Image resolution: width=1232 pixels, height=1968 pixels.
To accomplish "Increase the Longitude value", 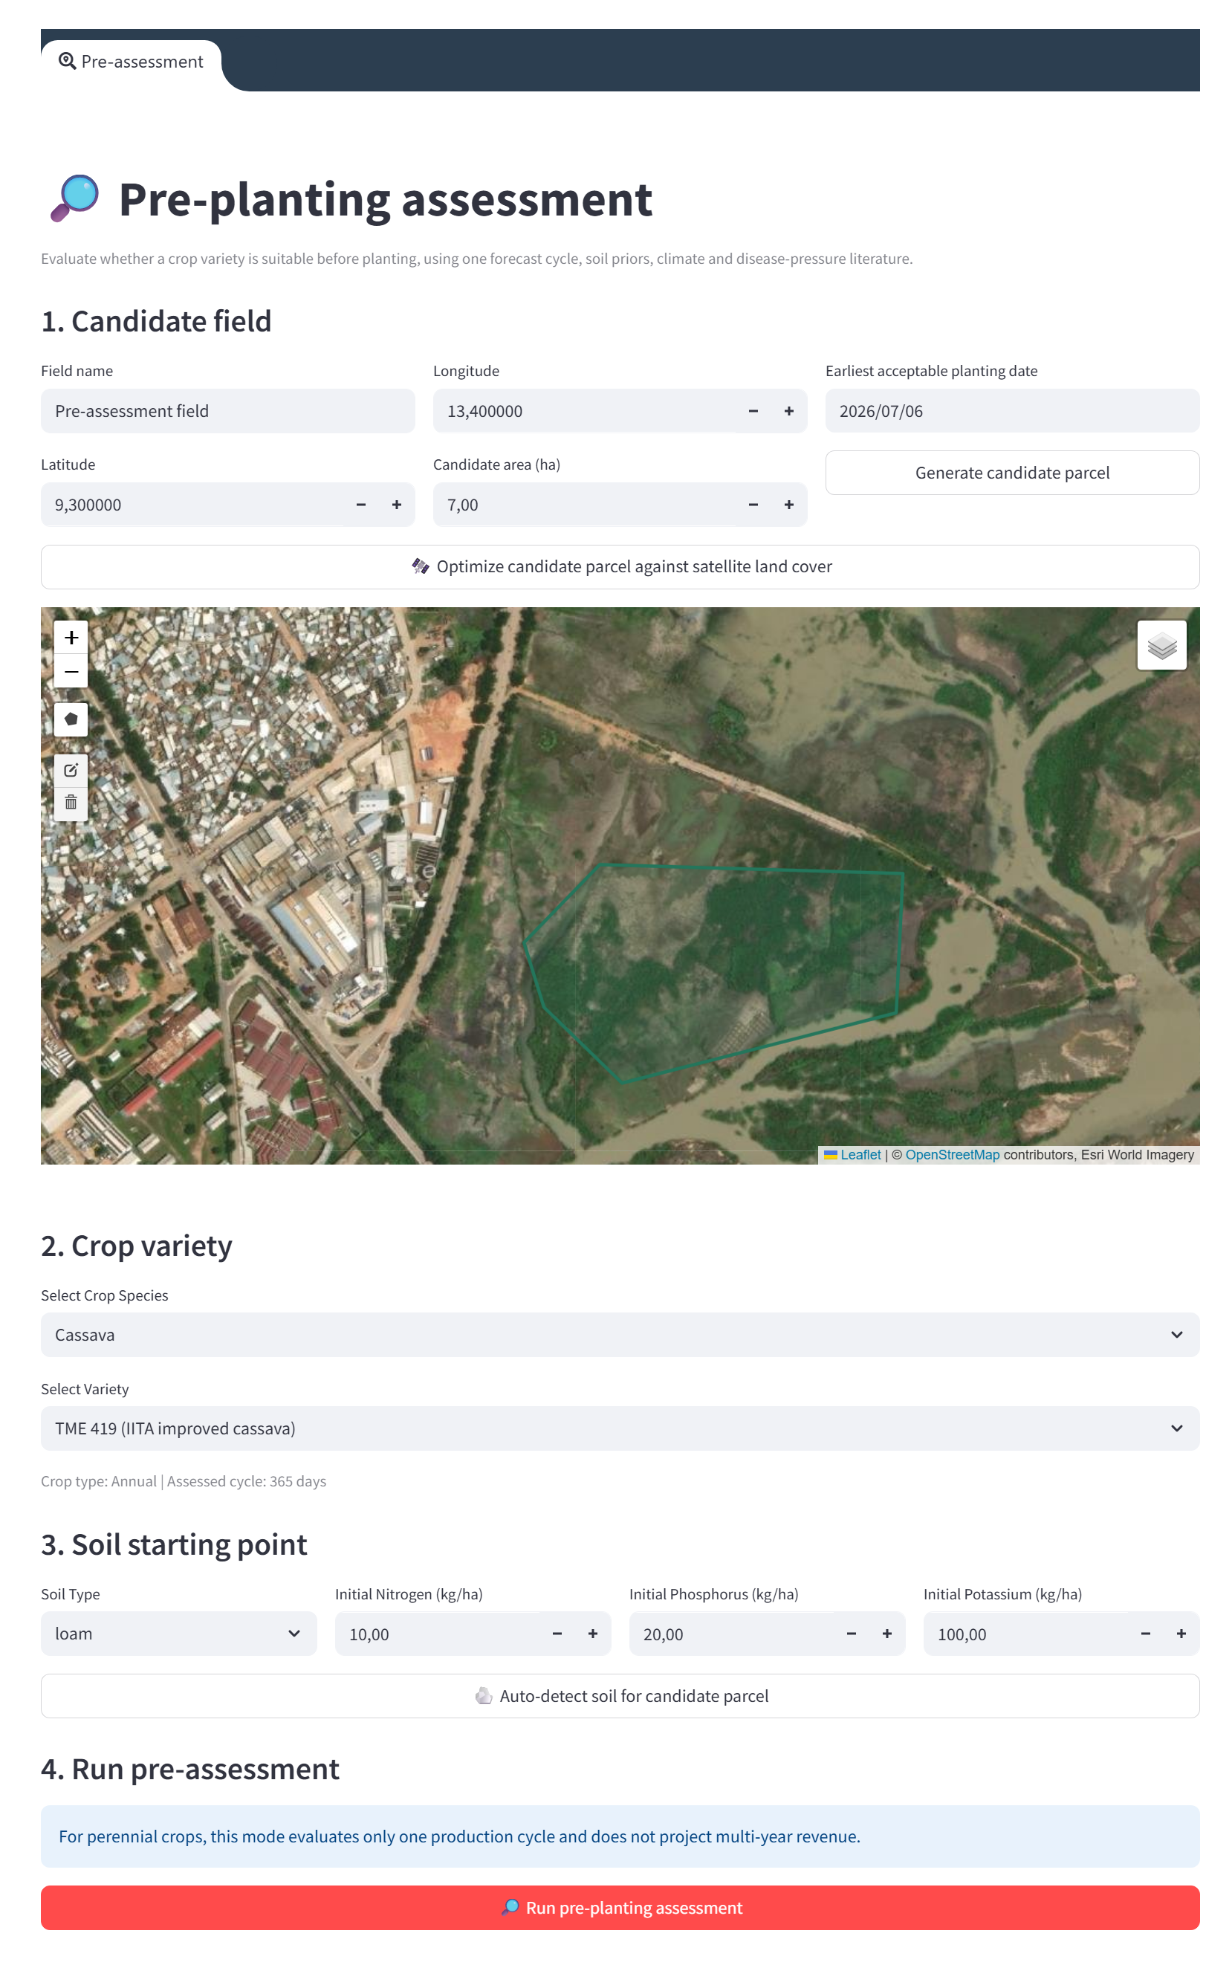I will click(x=788, y=412).
